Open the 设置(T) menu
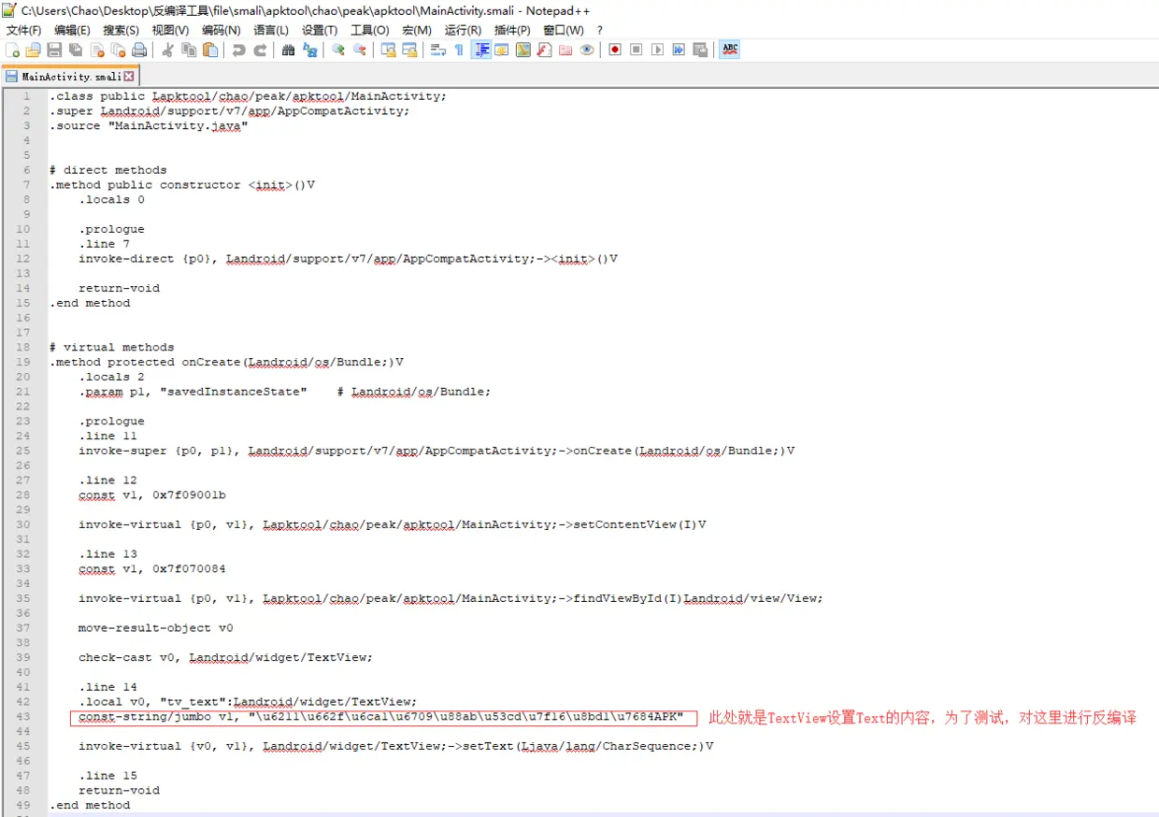1159x817 pixels. [x=320, y=30]
